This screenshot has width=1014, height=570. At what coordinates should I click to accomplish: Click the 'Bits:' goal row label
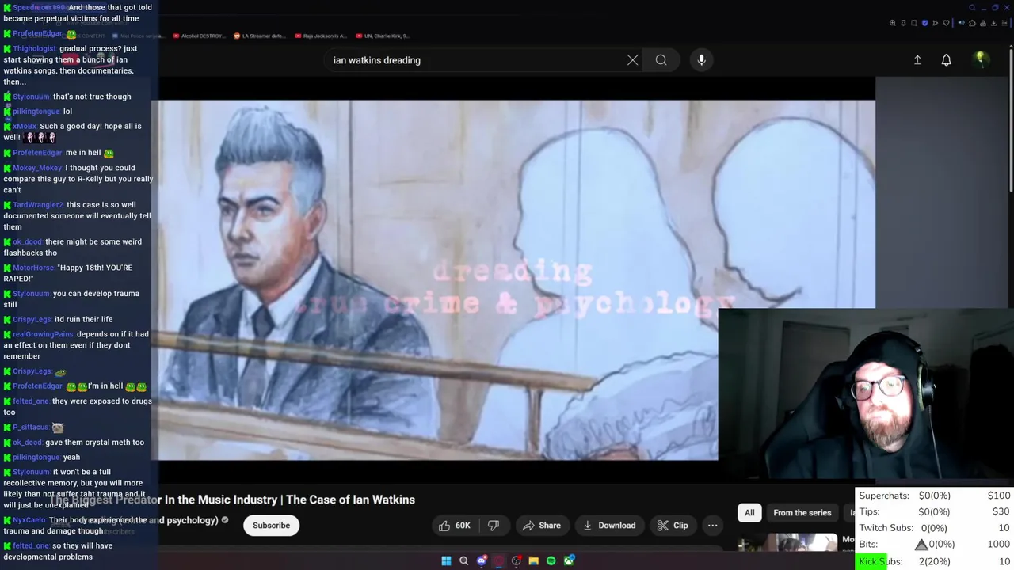(x=868, y=545)
